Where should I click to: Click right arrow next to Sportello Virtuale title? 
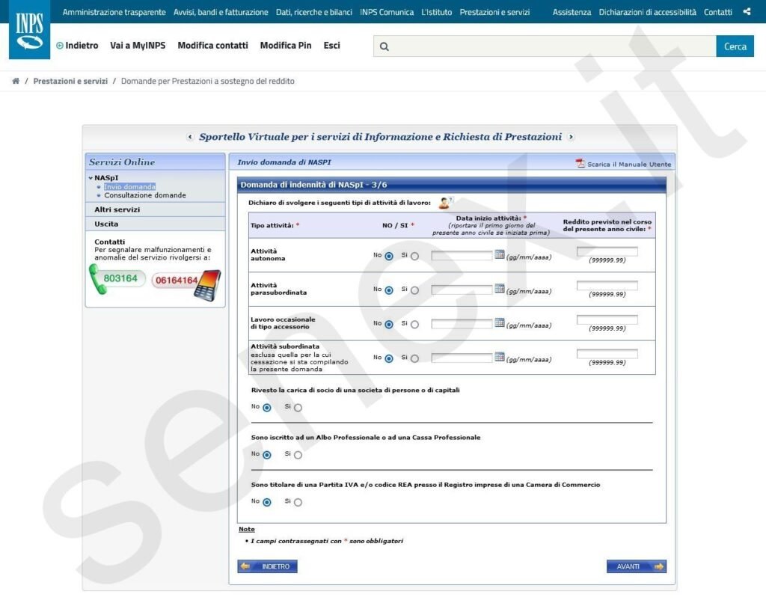coord(571,137)
